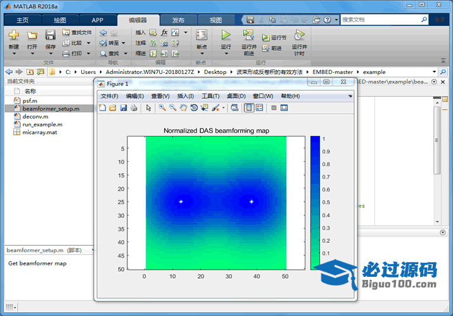This screenshot has width=453, height=316.
Task: Click the 打开 (Open) folder icon
Action: [32, 35]
